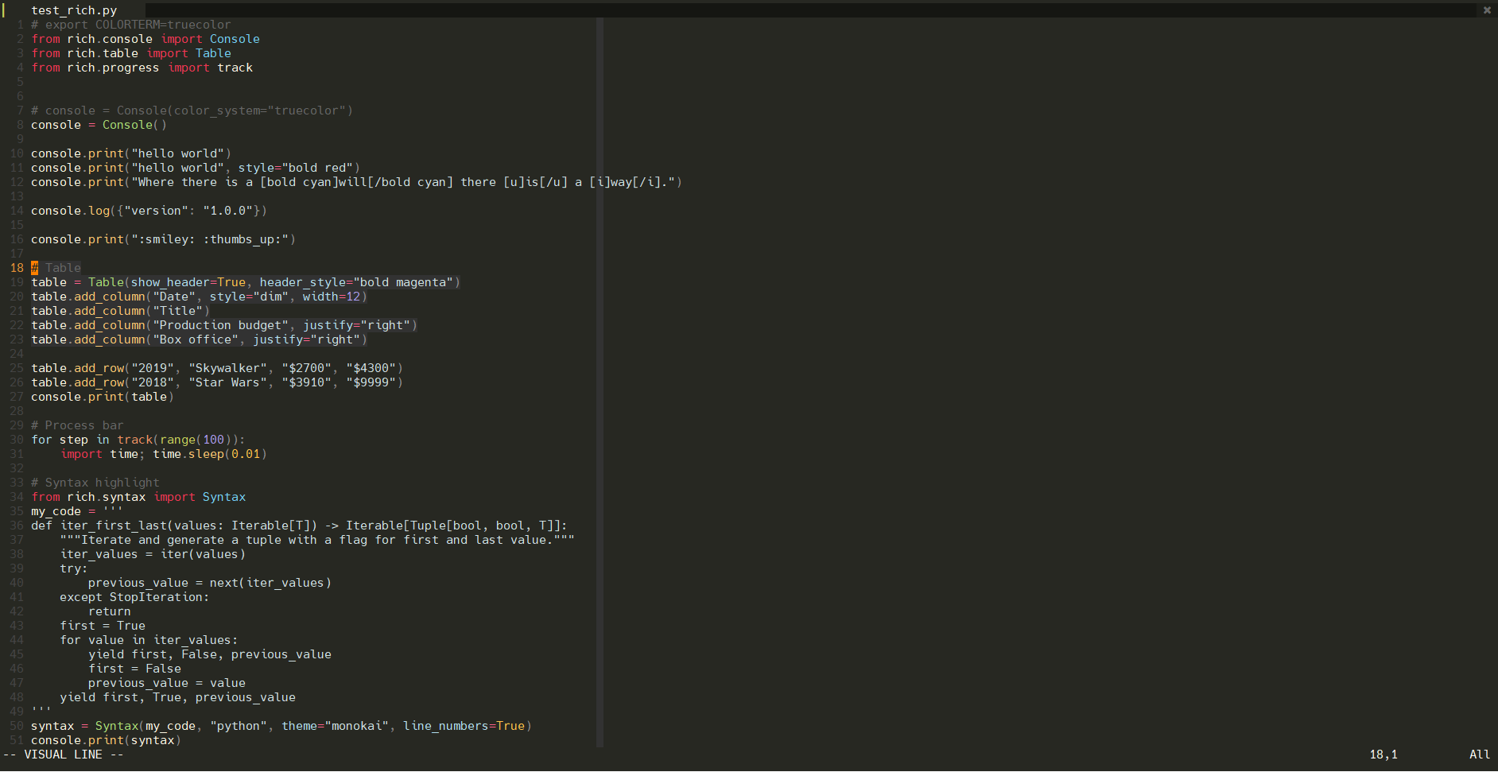Click 'yield first, True, previous_value' line

coord(178,697)
